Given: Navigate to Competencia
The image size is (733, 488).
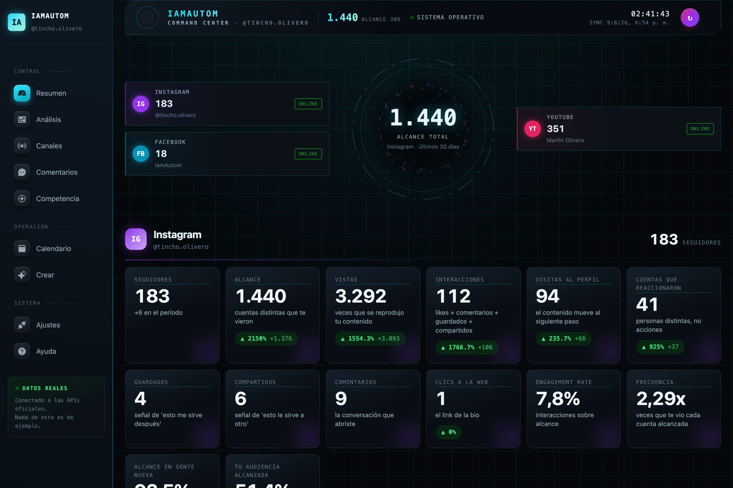Looking at the screenshot, I should [x=58, y=199].
